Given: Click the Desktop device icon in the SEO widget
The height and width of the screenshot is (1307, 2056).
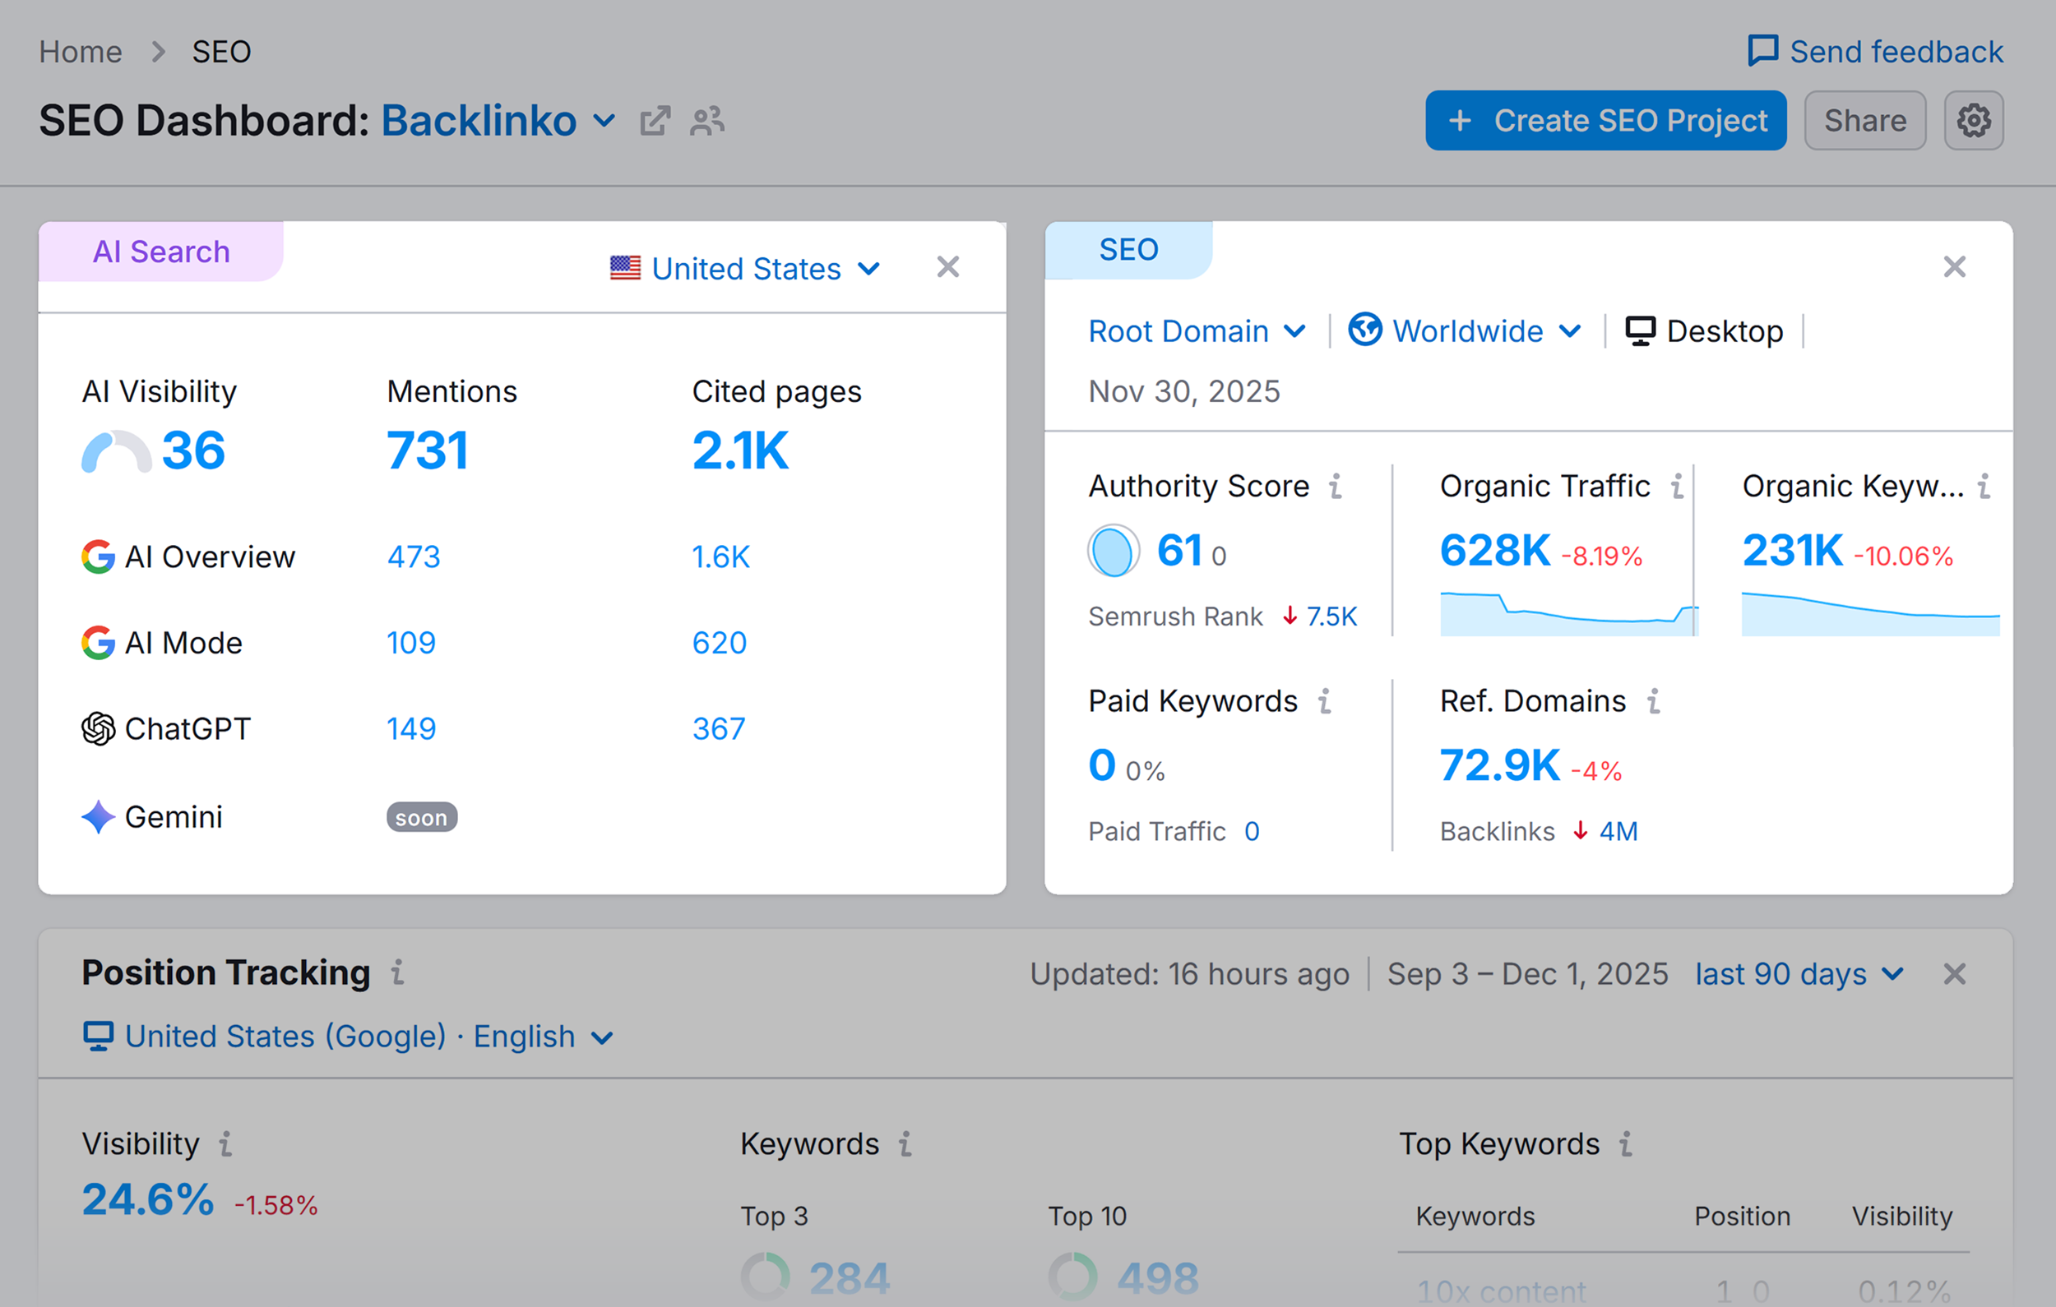Looking at the screenshot, I should click(x=1642, y=331).
